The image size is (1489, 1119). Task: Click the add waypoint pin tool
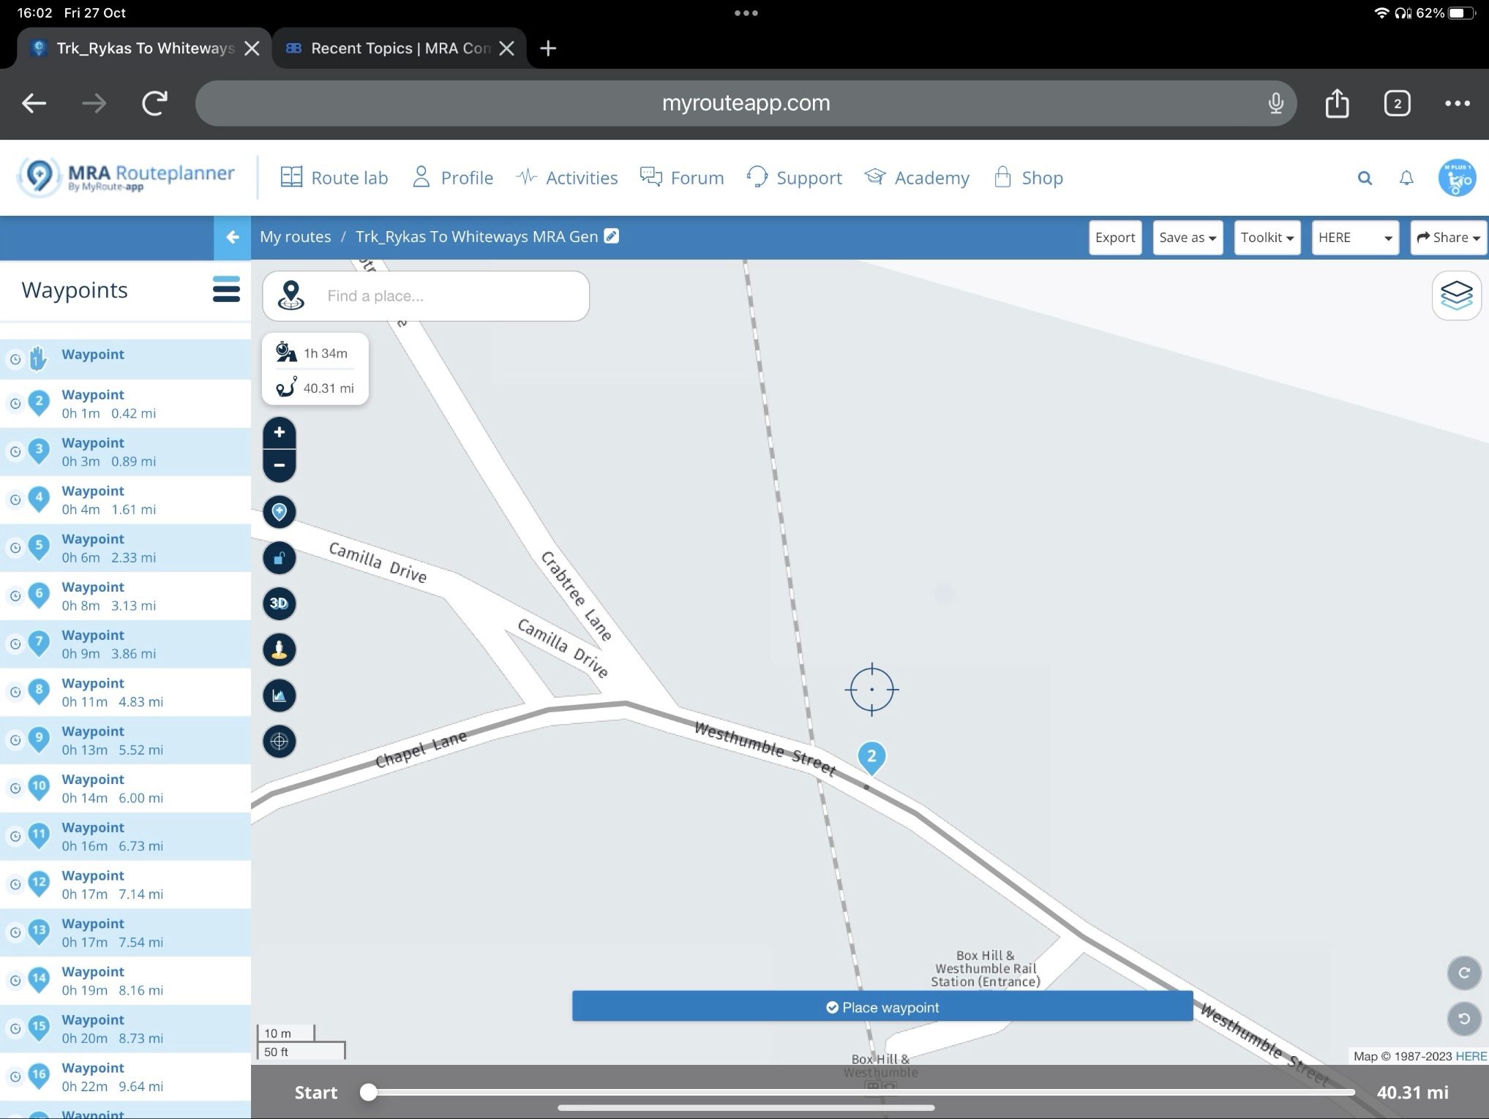click(280, 511)
